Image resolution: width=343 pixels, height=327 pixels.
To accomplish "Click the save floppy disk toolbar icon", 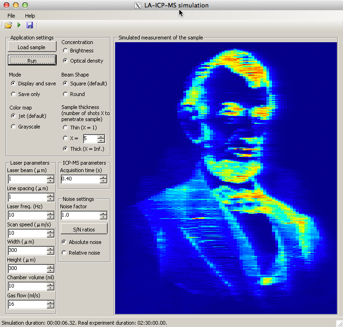I will (30, 25).
